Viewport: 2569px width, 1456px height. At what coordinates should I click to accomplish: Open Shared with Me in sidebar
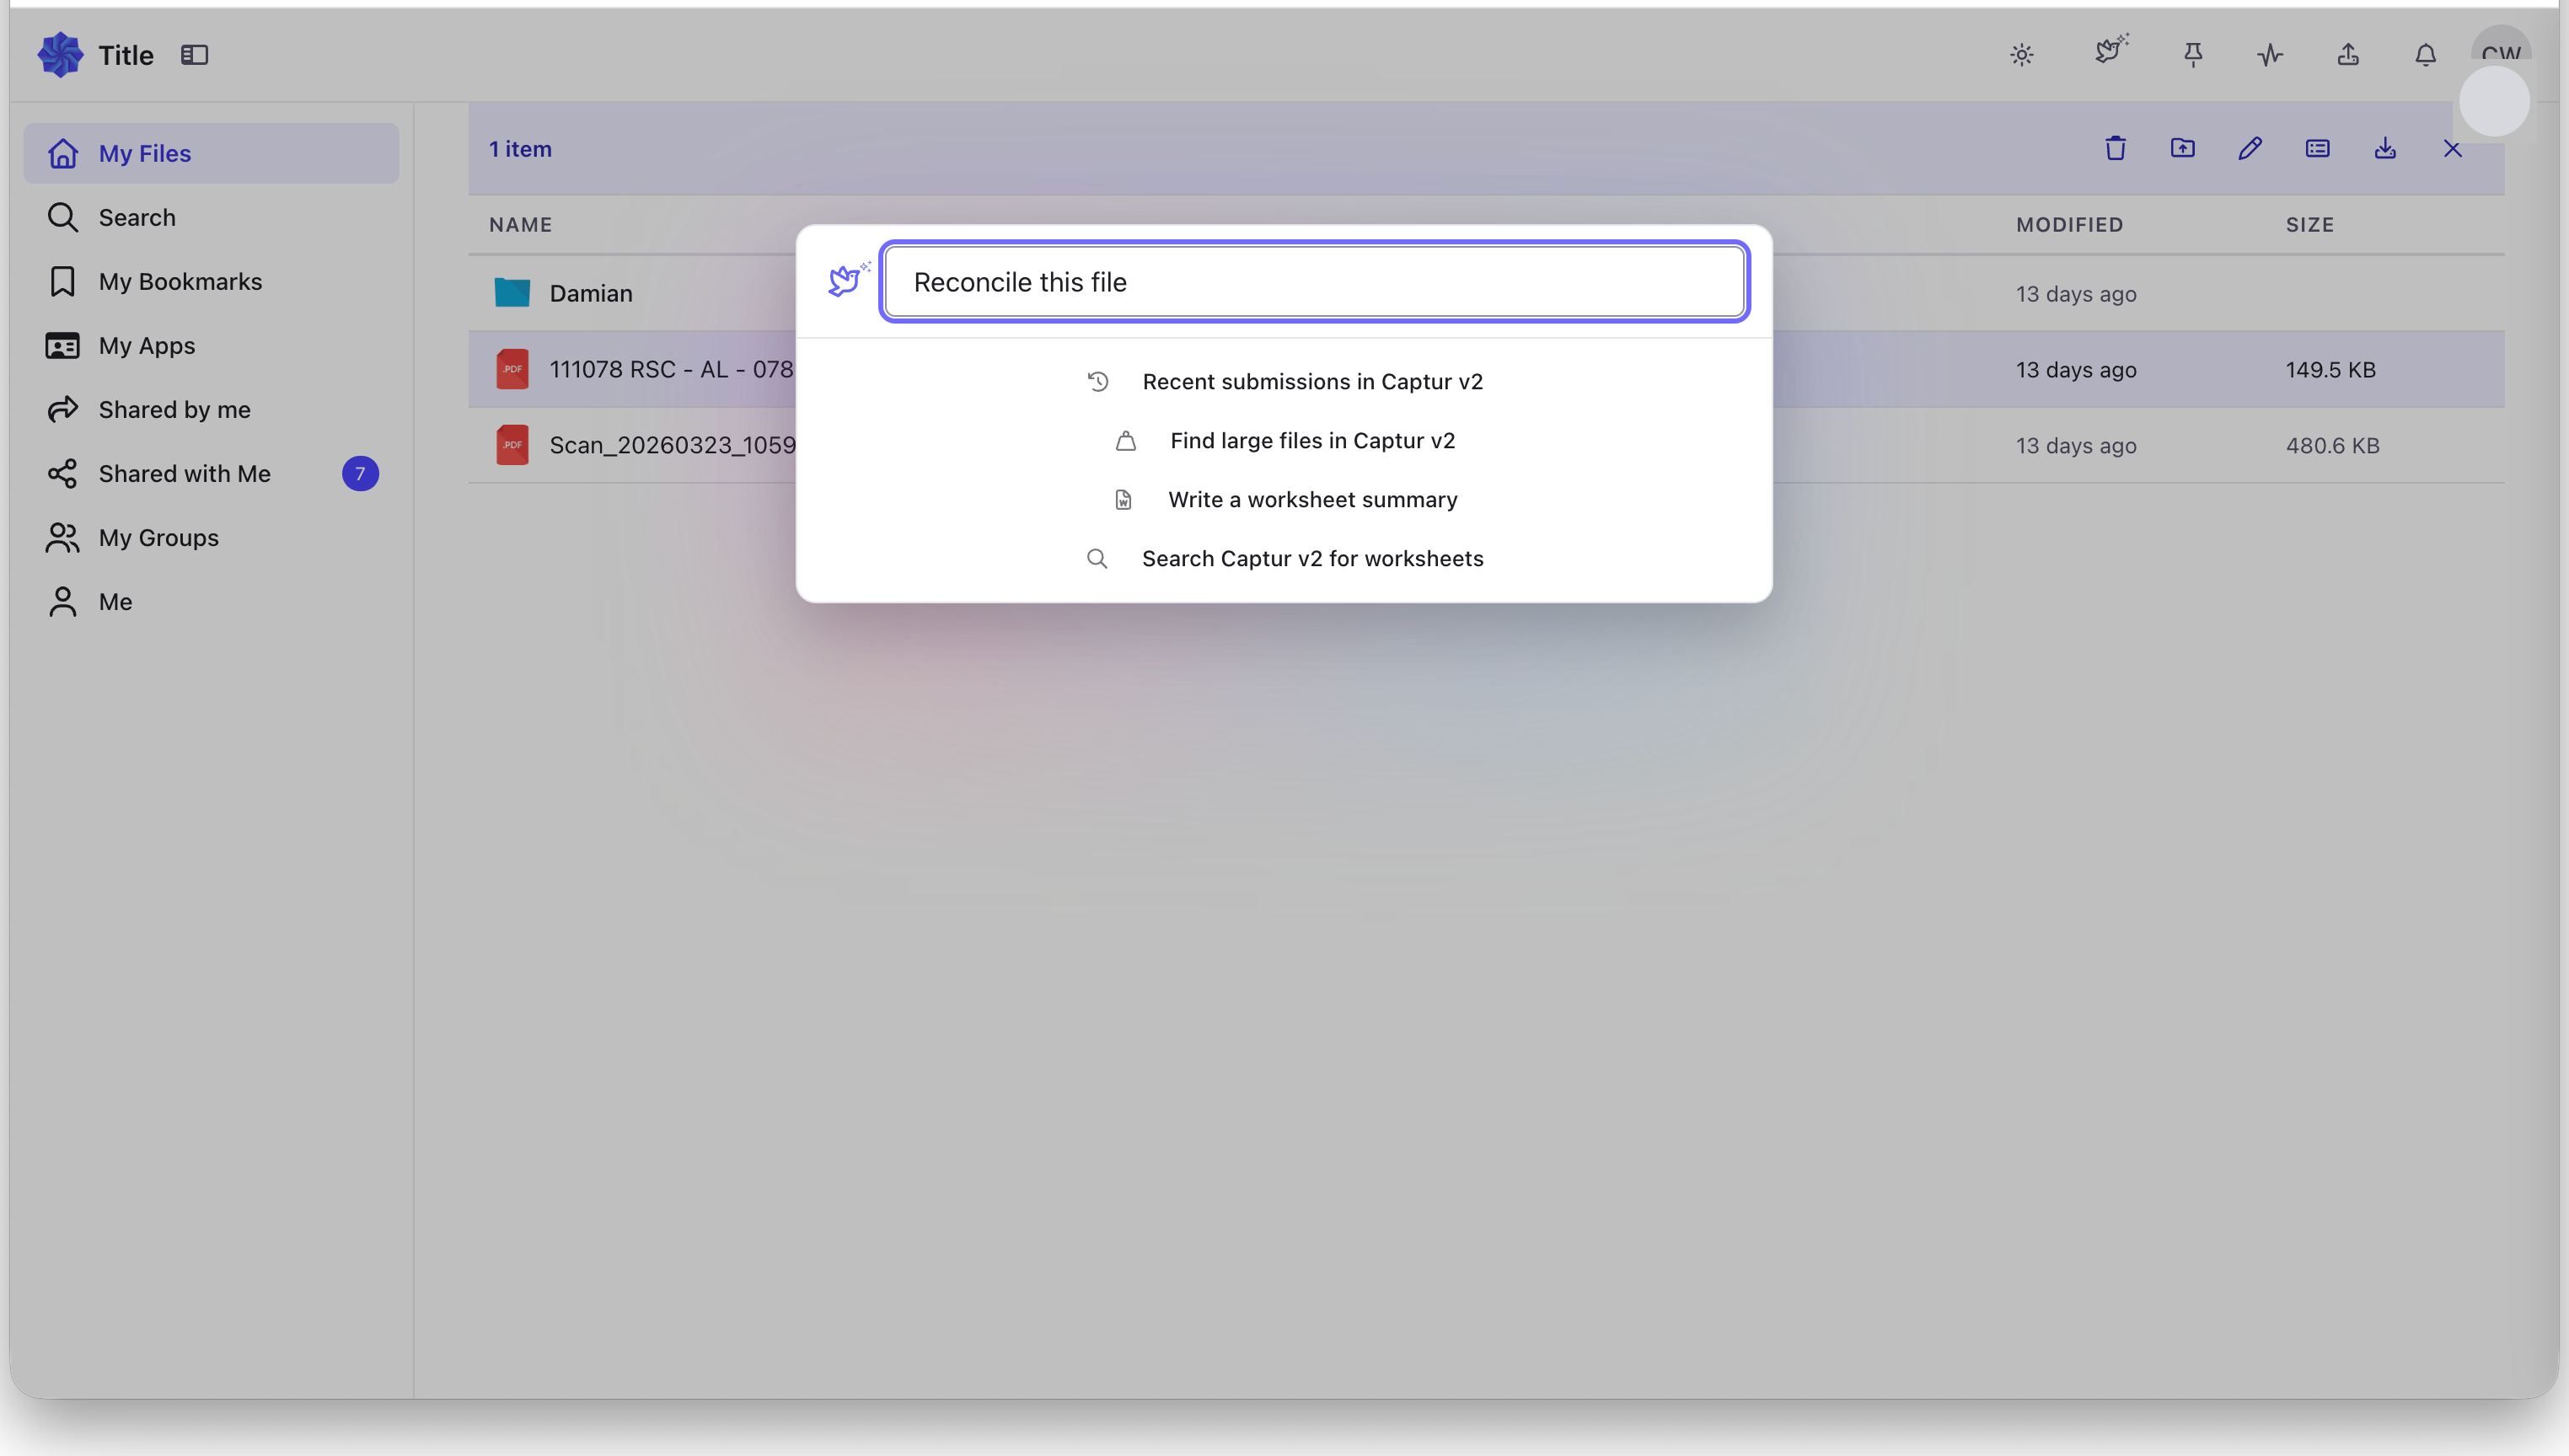coord(184,474)
